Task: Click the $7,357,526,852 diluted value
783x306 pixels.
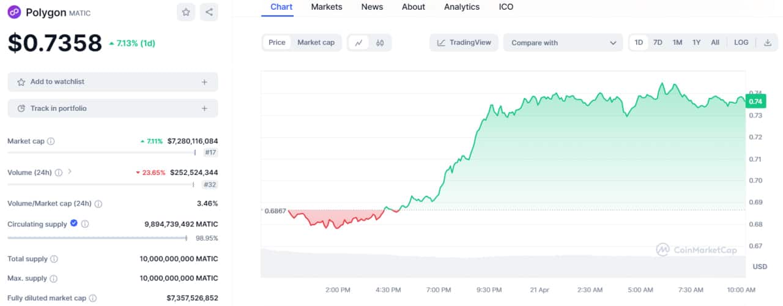Action: pyautogui.click(x=192, y=298)
